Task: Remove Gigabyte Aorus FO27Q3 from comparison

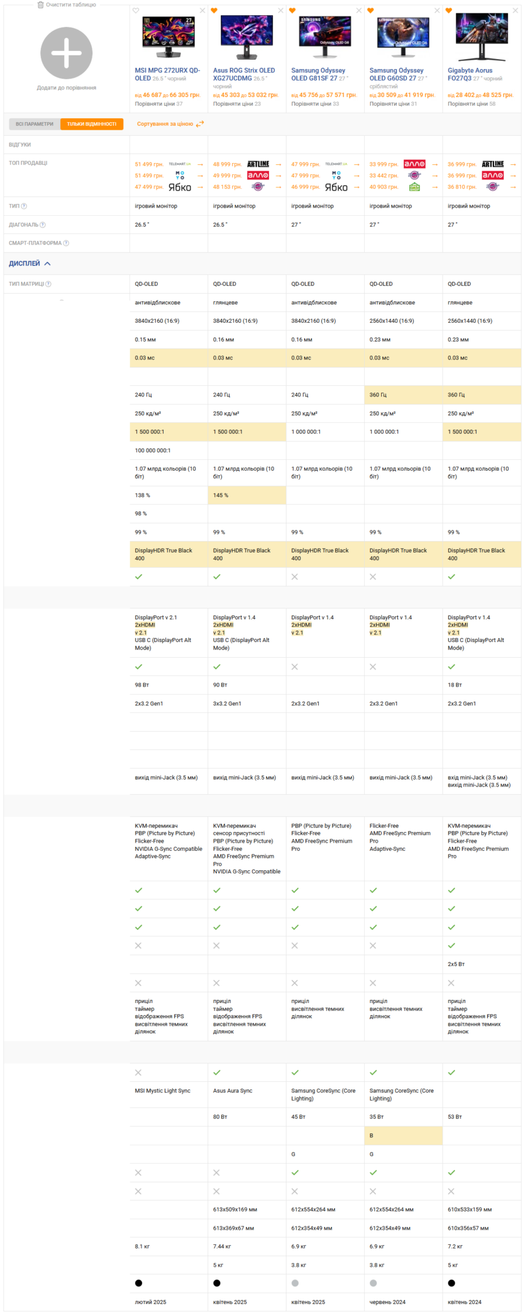Action: [x=516, y=11]
